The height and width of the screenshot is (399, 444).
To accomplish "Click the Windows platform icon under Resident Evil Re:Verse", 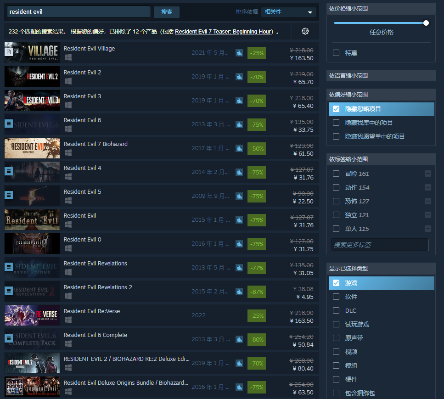I will [x=68, y=320].
